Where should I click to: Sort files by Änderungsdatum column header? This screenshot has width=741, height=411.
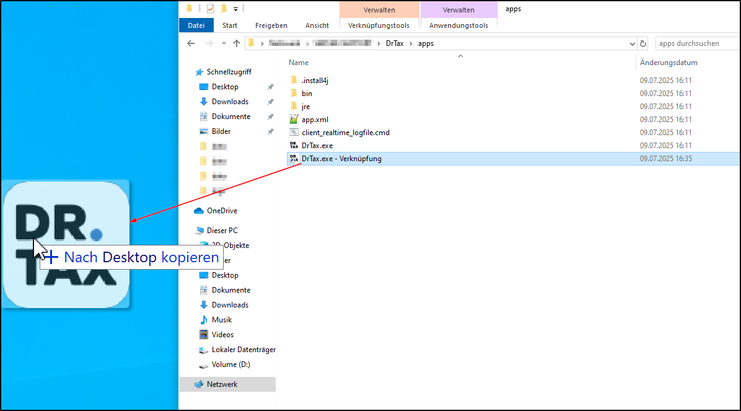pyautogui.click(x=669, y=63)
